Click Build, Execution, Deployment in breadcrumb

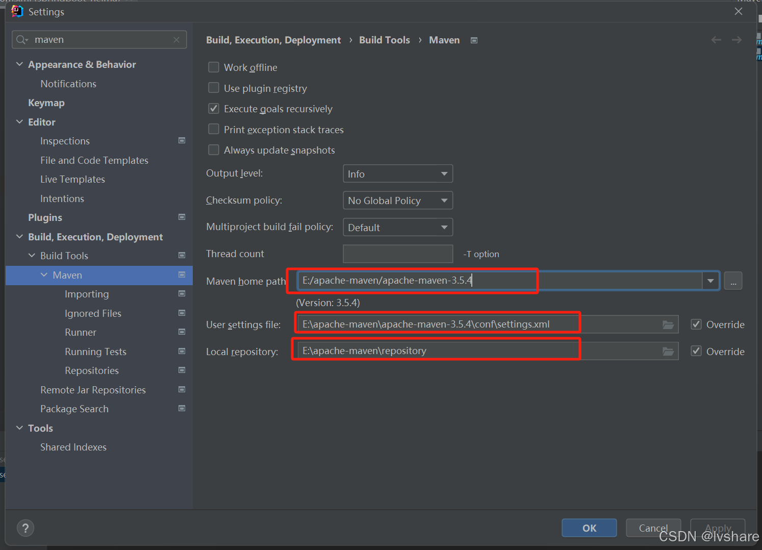point(273,40)
